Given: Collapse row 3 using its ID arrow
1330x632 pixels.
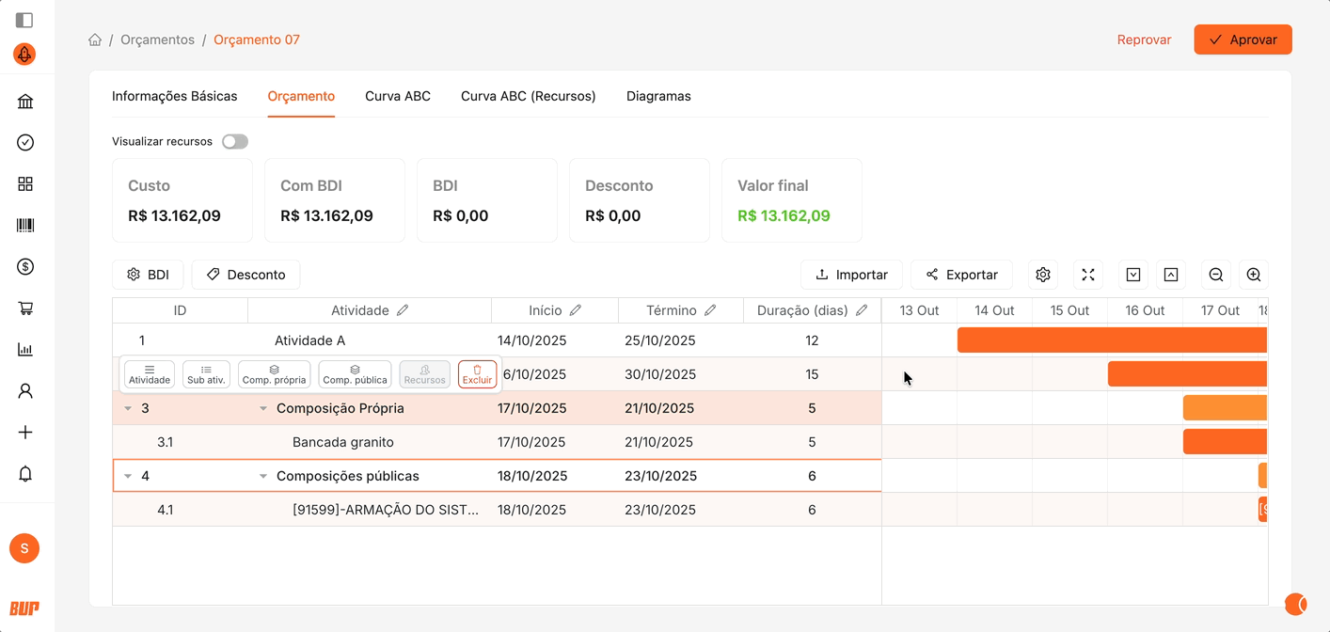Looking at the screenshot, I should (x=128, y=408).
